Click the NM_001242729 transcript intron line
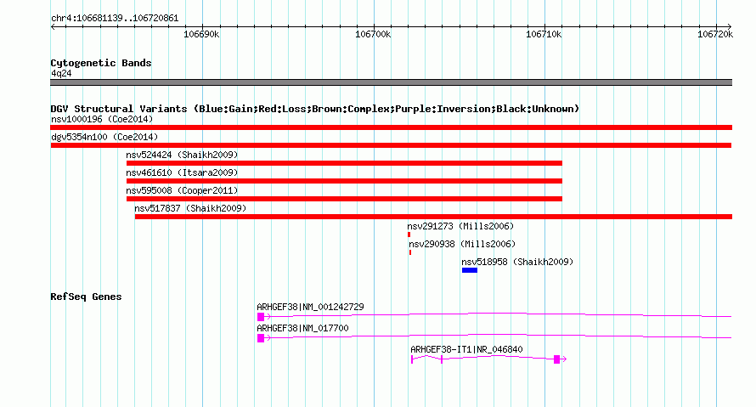Screen dimensions: 756x407 499,314
